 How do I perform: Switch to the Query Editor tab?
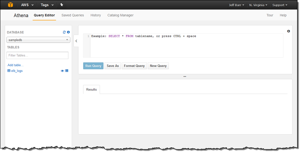coord(44,15)
